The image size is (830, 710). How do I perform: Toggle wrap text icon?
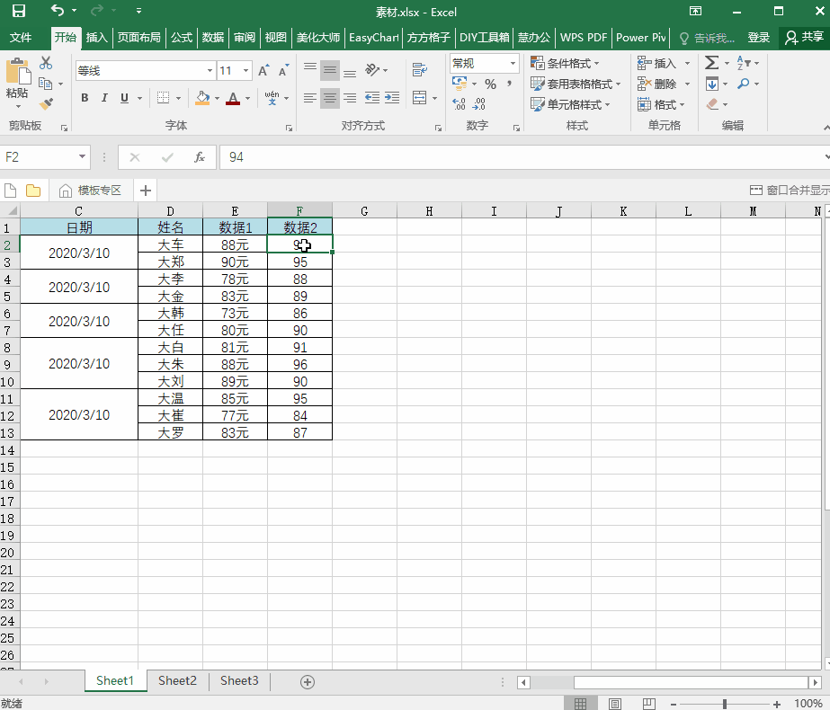(x=420, y=70)
